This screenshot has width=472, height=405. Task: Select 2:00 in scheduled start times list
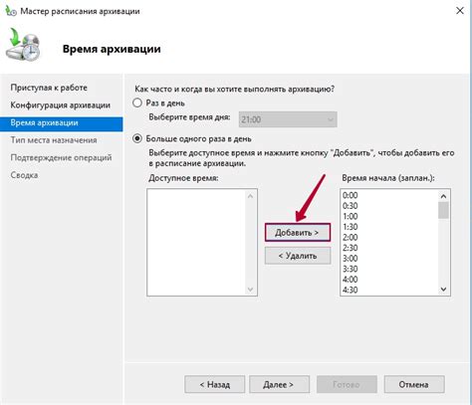point(351,238)
